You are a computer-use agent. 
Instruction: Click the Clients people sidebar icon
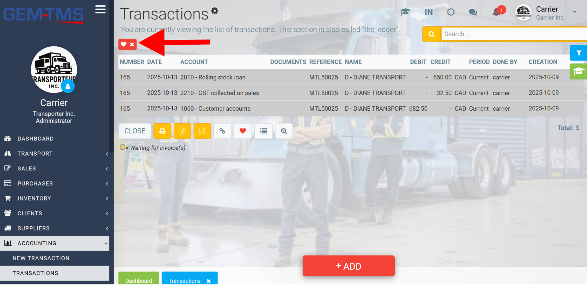click(x=8, y=213)
